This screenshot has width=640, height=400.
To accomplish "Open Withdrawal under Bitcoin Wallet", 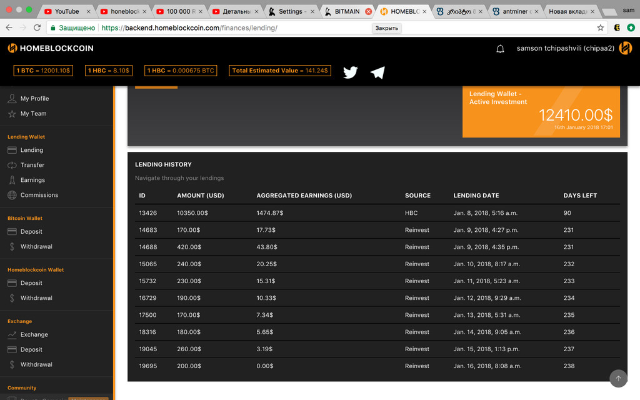I will 36,246.
